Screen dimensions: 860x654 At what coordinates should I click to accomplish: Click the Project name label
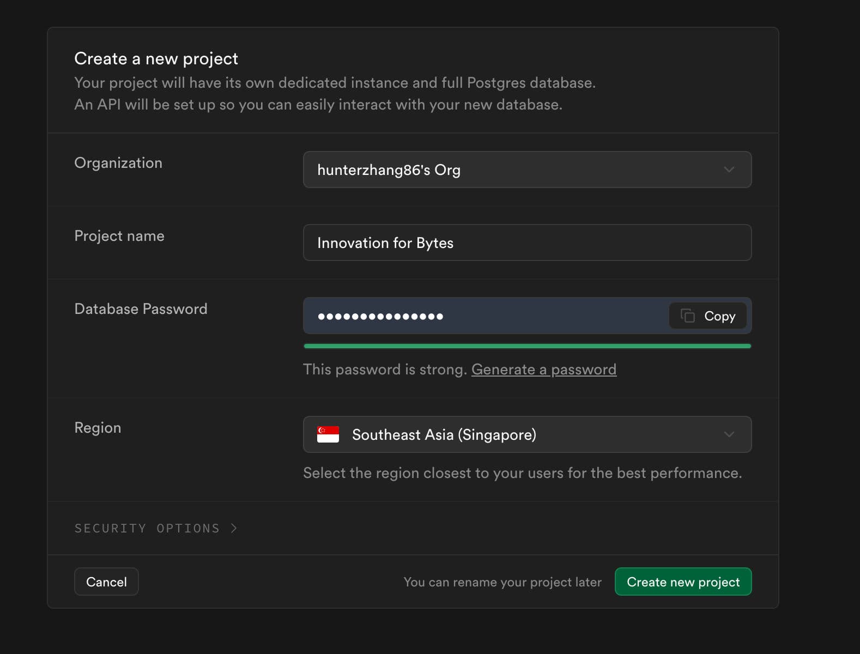(x=119, y=236)
